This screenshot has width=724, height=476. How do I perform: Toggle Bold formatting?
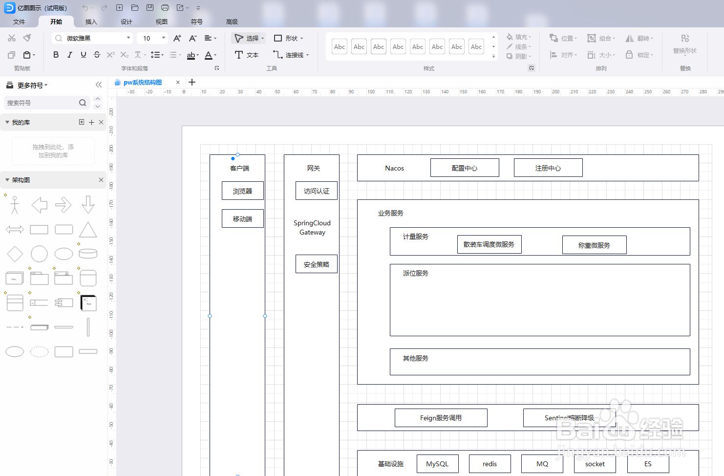(56, 55)
